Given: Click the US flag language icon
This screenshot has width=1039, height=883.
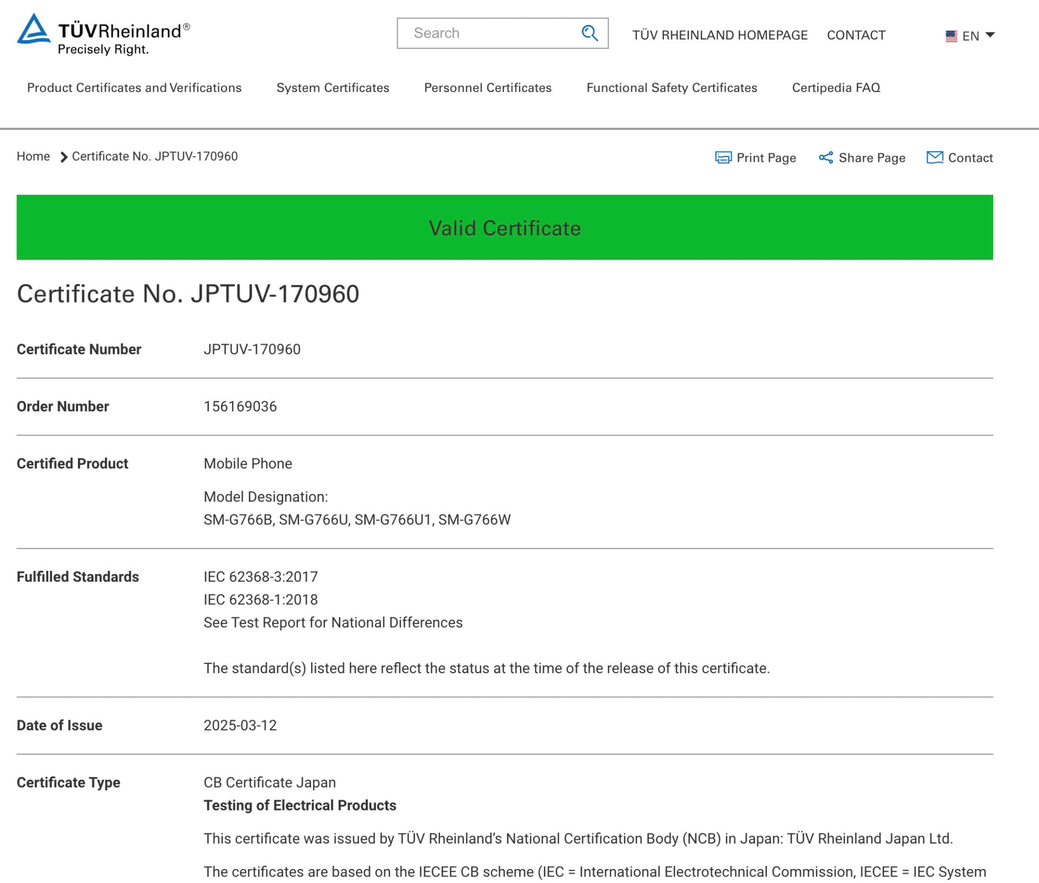Looking at the screenshot, I should (x=951, y=36).
